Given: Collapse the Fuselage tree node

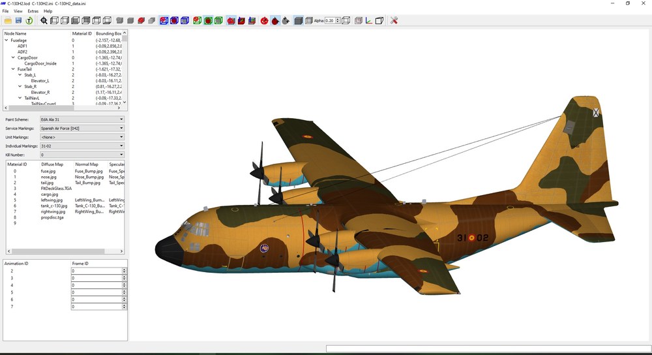Looking at the screenshot, I should [7, 40].
